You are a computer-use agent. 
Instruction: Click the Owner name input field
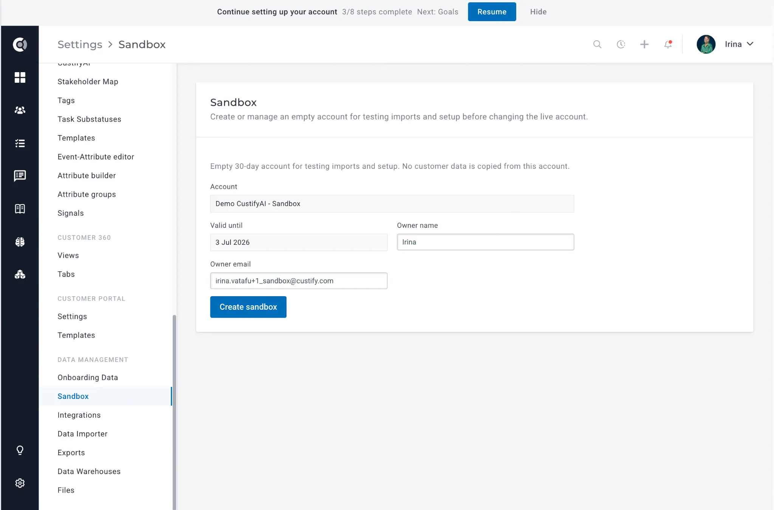(485, 242)
